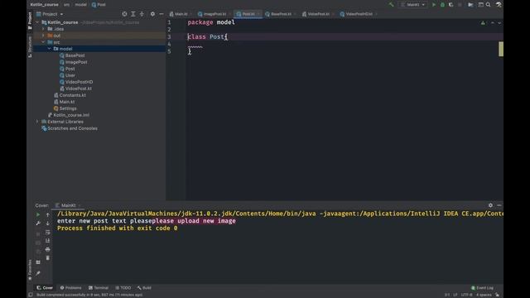The image size is (530, 298).
Task: Expand the .idea folder
Action: point(43,29)
